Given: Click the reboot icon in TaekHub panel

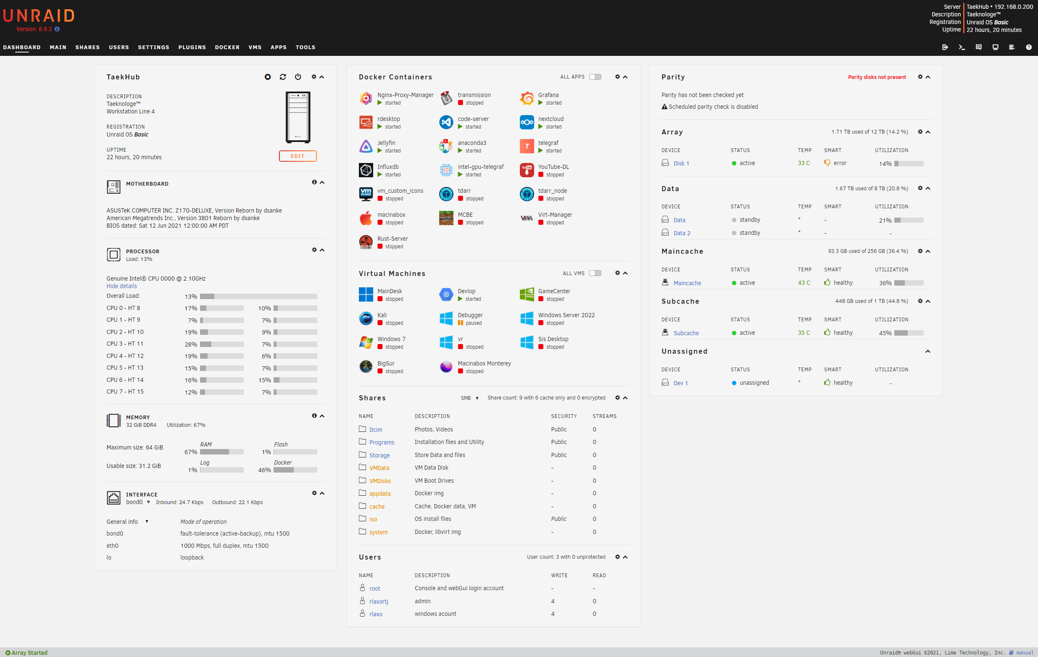Looking at the screenshot, I should tap(283, 77).
